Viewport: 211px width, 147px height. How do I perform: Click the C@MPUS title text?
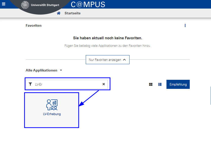pyautogui.click(x=88, y=5)
